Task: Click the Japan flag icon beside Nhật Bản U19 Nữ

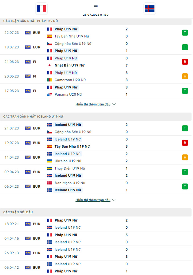Action: pyautogui.click(x=49, y=65)
